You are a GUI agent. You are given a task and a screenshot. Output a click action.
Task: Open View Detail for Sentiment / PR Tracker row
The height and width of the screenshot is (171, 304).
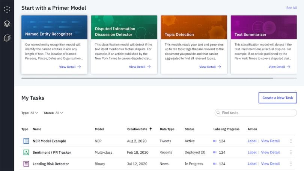tap(270, 152)
